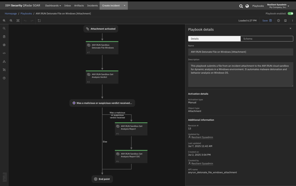
Task: Open the vertical three-dot overflow menu
Action: pos(292,20)
